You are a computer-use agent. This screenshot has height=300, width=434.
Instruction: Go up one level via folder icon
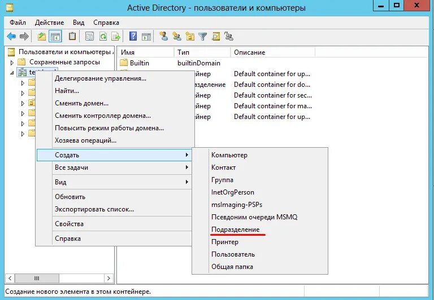pos(41,36)
